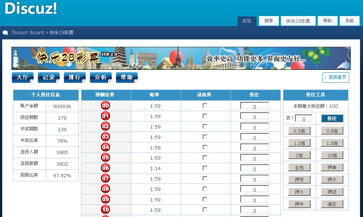The width and height of the screenshot is (363, 217).
Task: Click the red 10 number ball
Action: click(105, 210)
